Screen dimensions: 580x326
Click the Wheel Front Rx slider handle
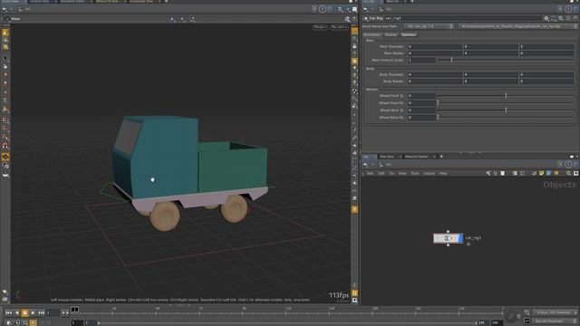[x=438, y=102]
